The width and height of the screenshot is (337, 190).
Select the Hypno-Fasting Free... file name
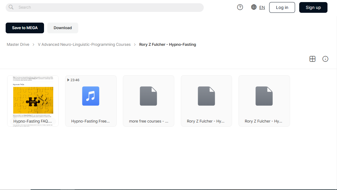point(90,121)
